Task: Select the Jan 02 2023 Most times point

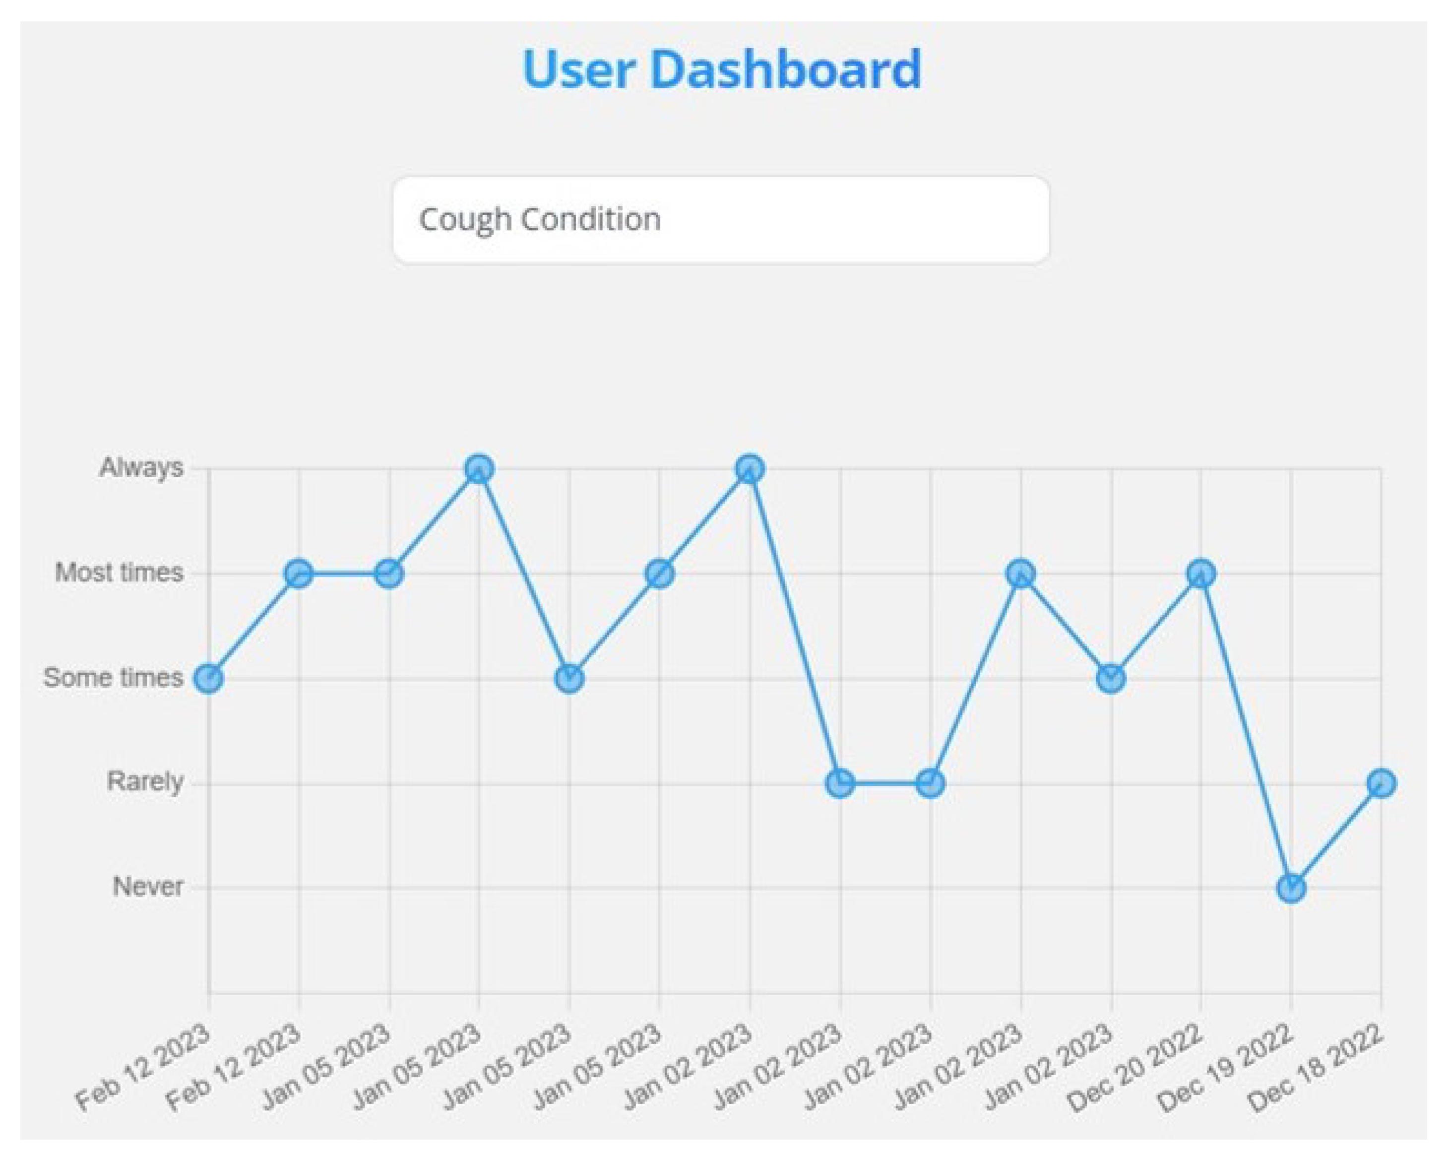Action: click(x=1020, y=574)
